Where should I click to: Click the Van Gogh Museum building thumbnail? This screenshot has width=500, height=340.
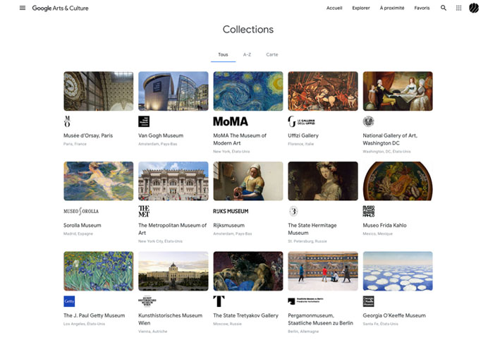pos(173,91)
